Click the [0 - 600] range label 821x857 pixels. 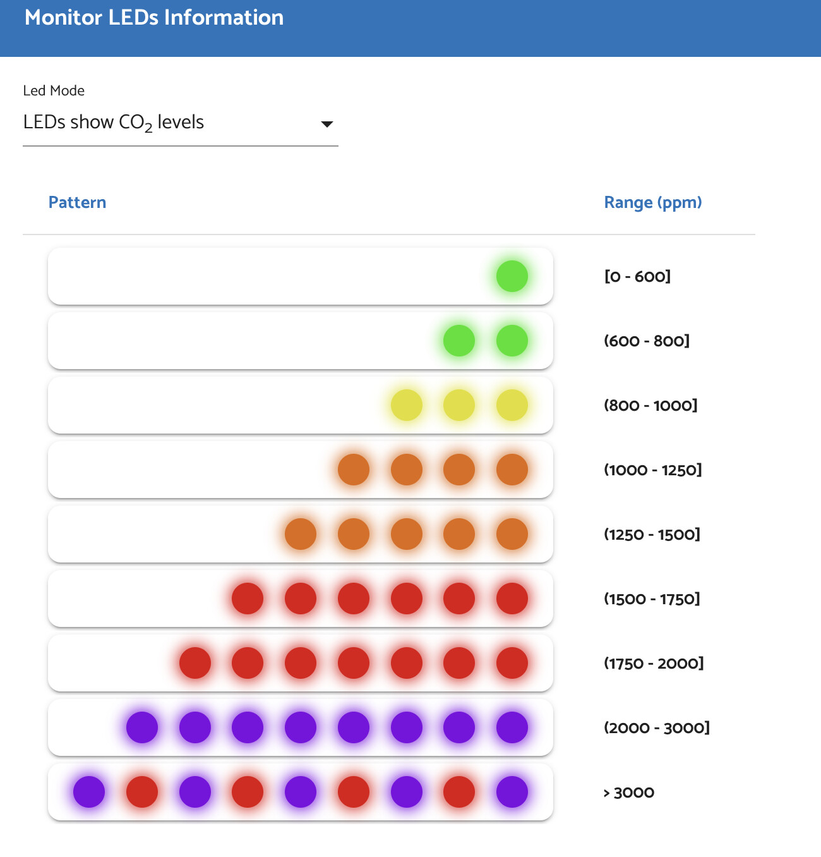(x=637, y=276)
